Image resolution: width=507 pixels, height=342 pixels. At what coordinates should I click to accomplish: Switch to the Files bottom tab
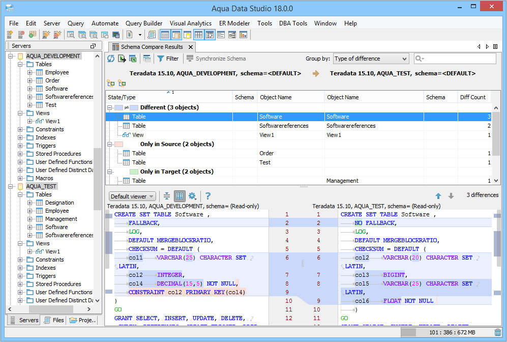point(54,320)
